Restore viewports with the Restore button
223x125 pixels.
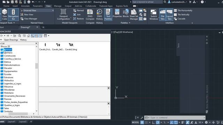point(78,19)
